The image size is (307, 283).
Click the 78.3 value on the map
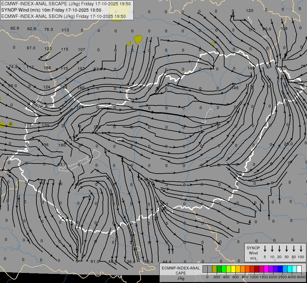tap(49, 30)
